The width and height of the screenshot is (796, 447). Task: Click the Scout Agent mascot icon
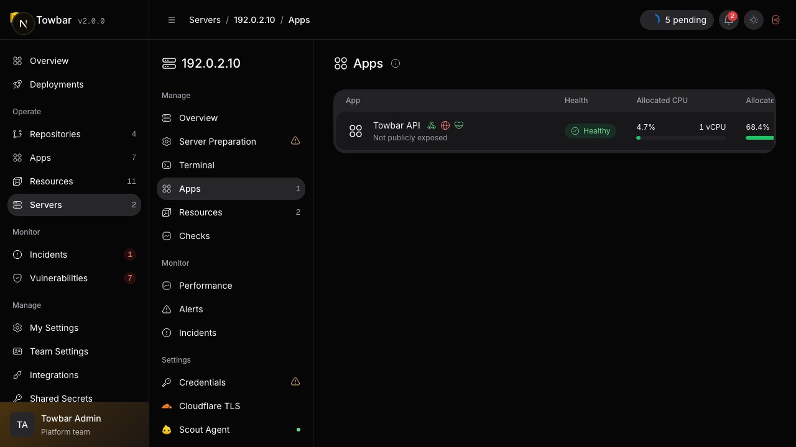point(167,430)
